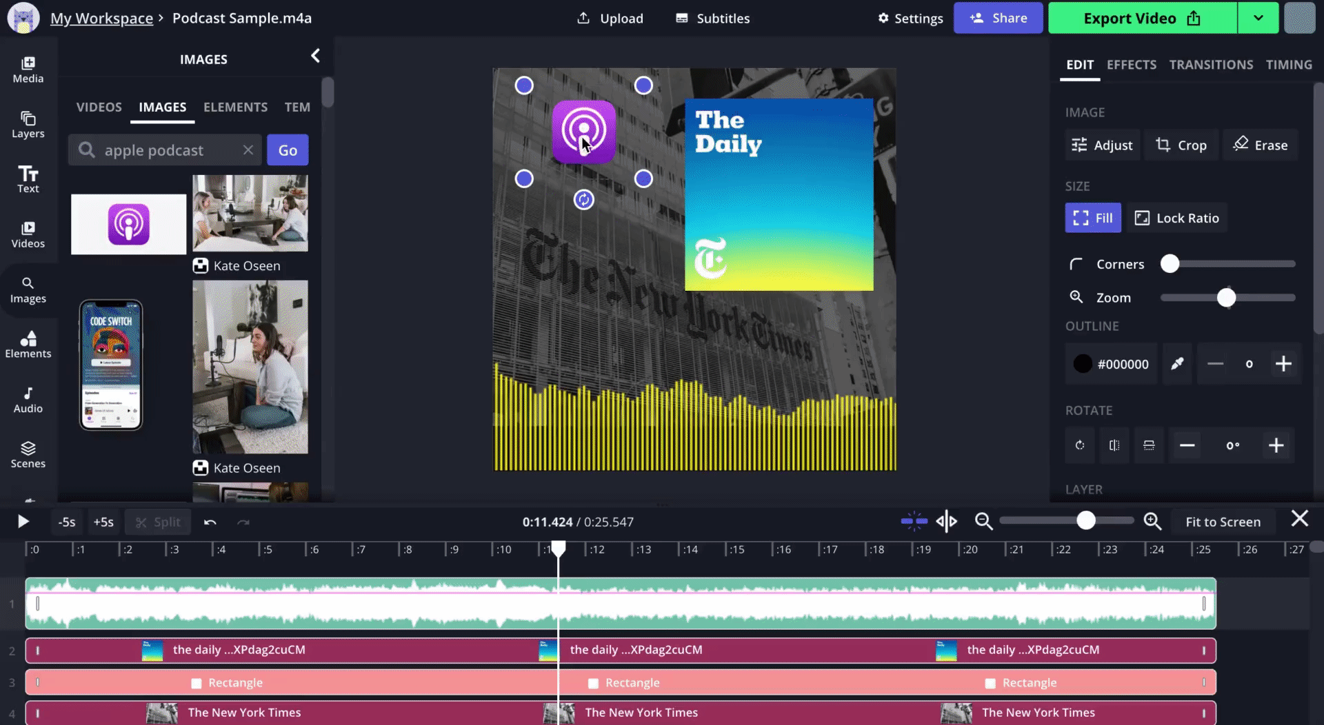
Task: Collapse the Images panel with chevron
Action: pyautogui.click(x=315, y=56)
